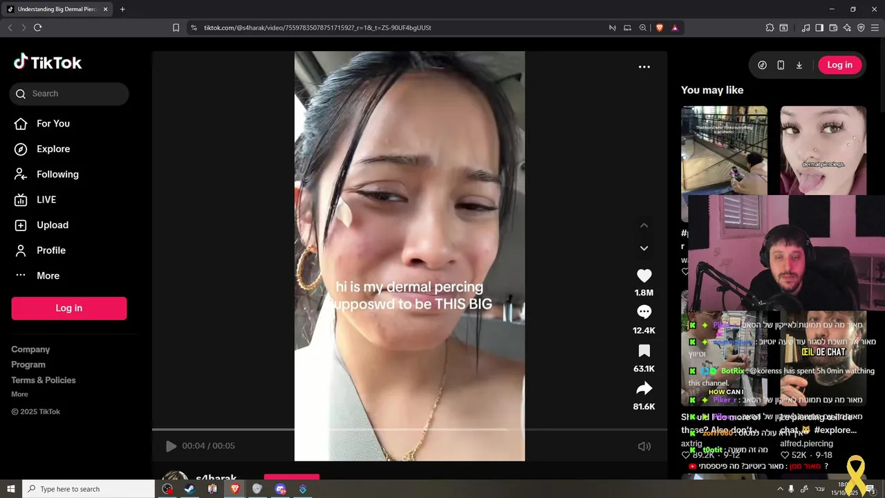
Task: Click the Windows taskbar search box
Action: coord(88,489)
